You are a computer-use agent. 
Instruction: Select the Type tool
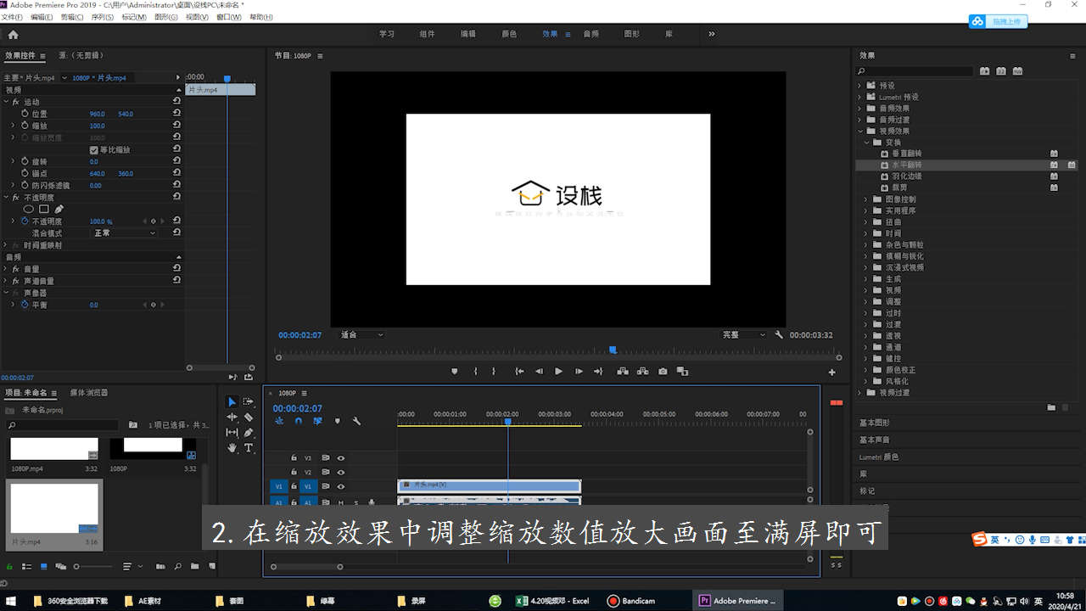249,447
